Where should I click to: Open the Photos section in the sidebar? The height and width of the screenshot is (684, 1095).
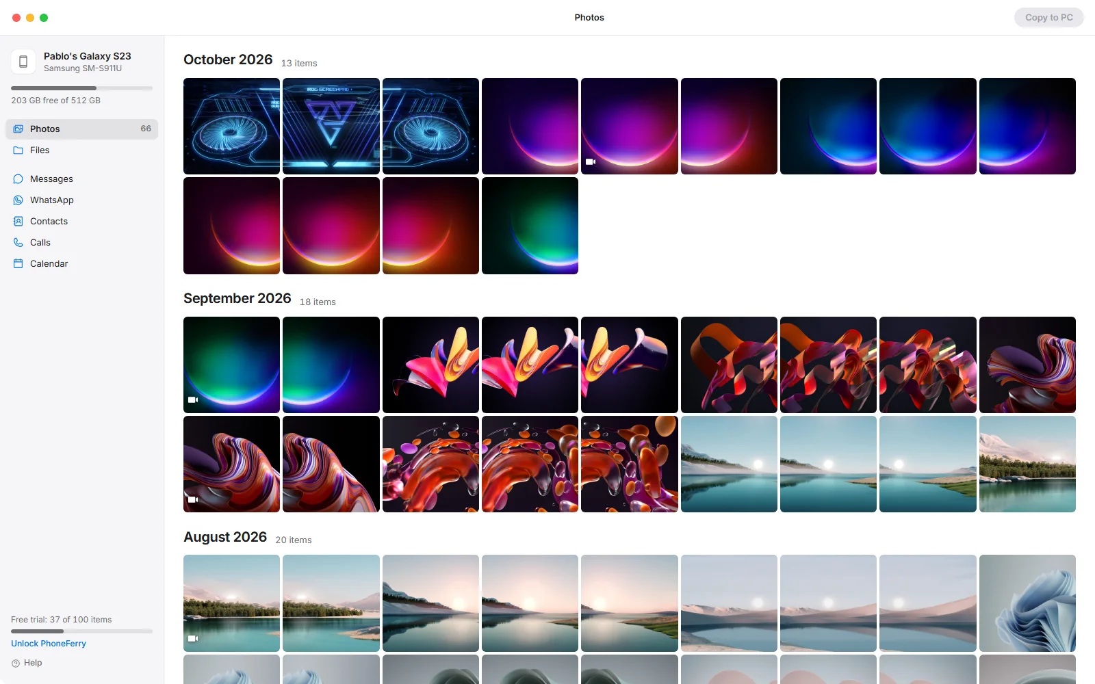[82, 129]
